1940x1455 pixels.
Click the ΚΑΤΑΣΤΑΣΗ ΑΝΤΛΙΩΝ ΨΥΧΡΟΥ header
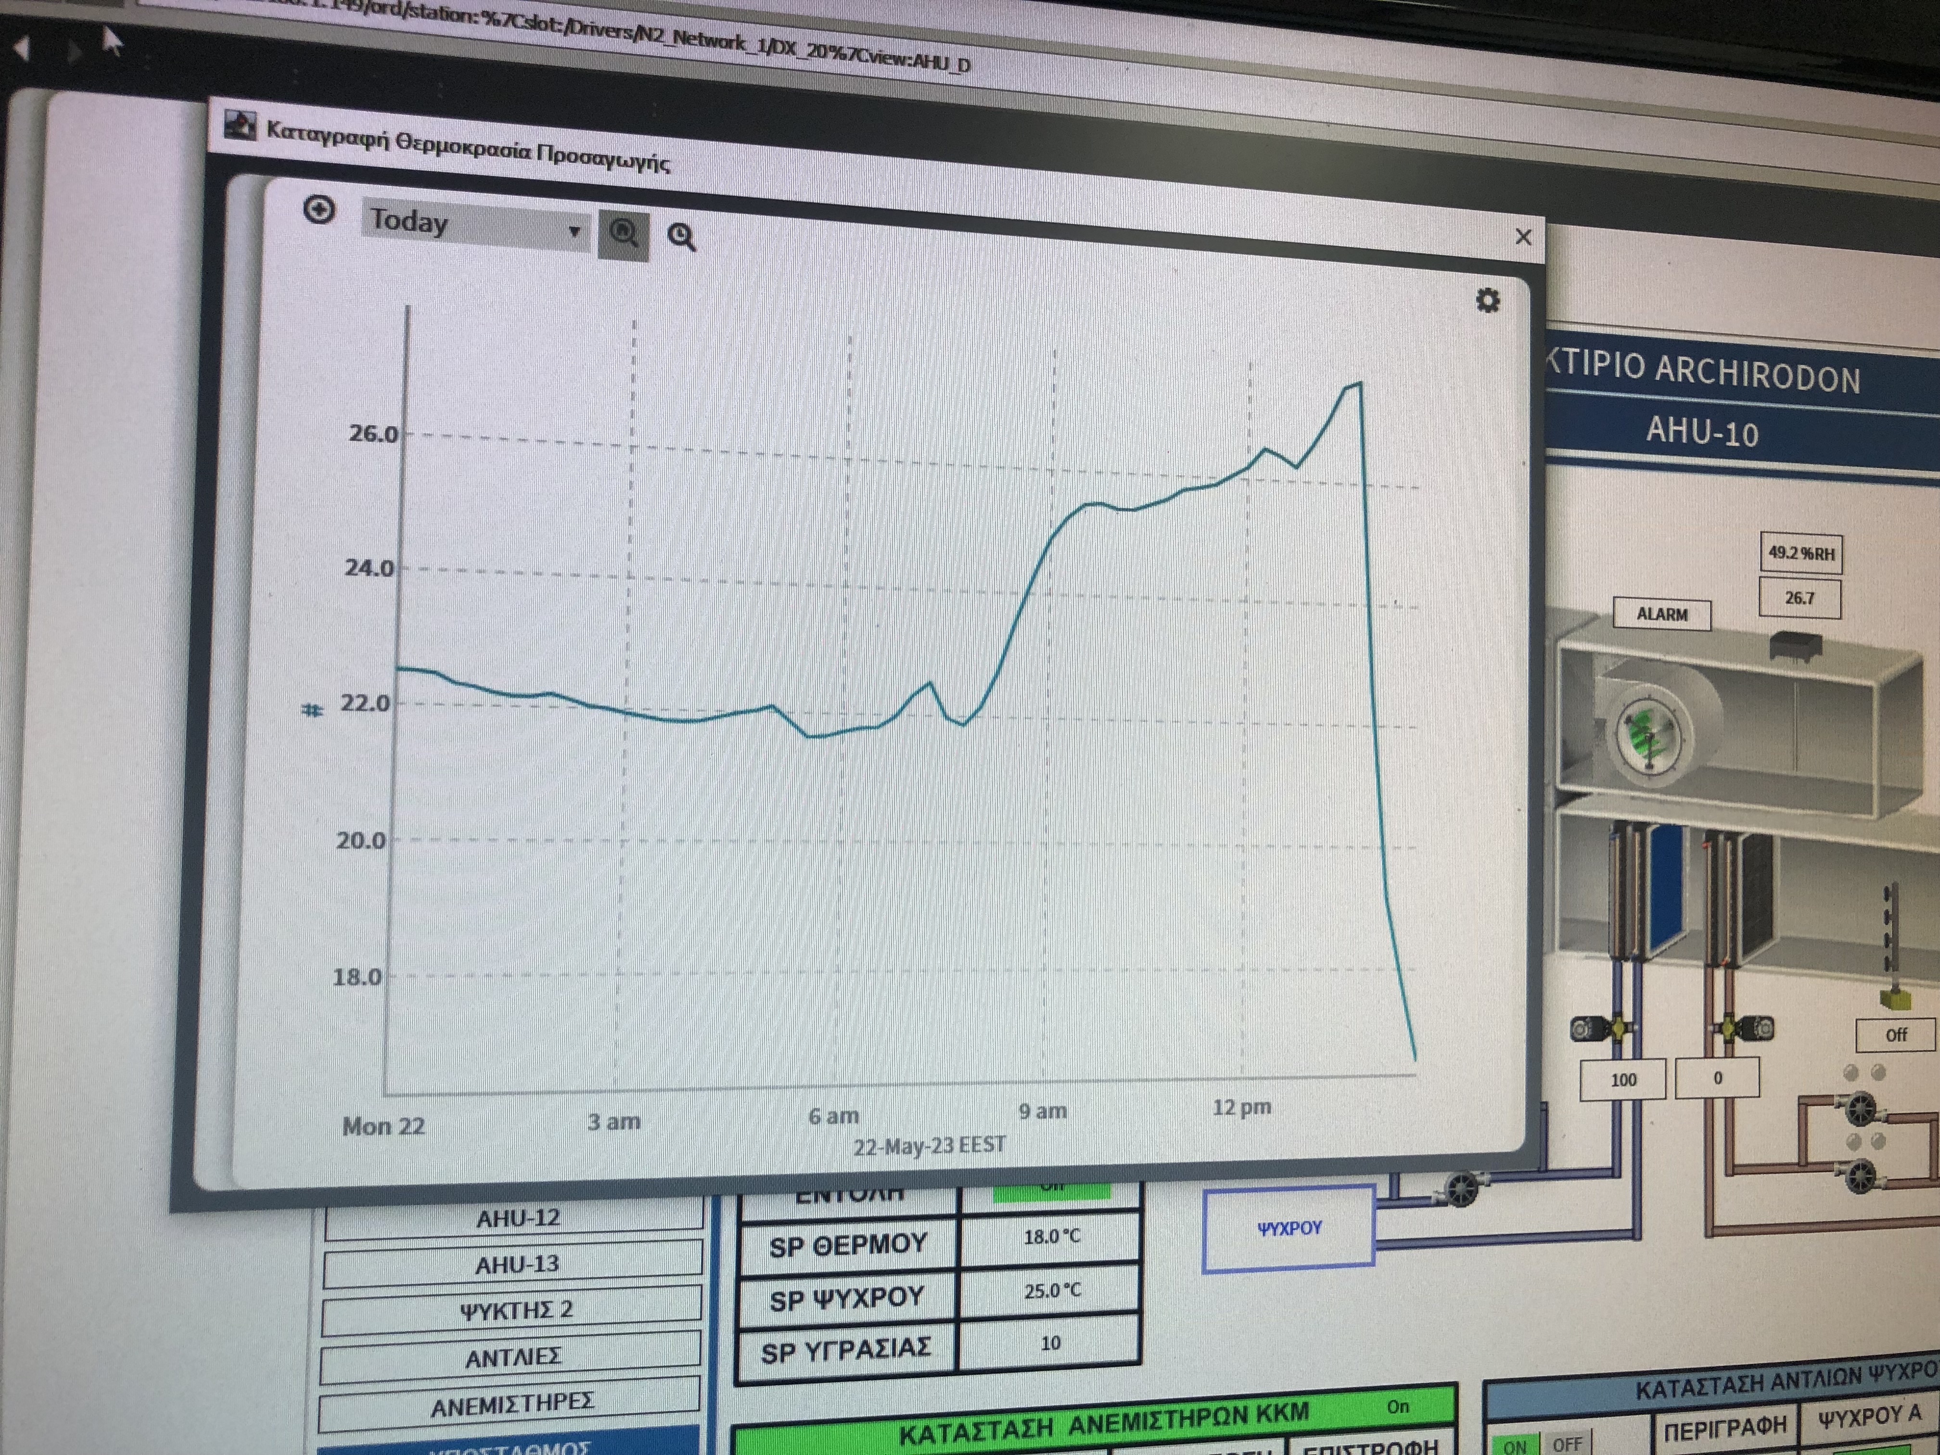[x=1787, y=1383]
